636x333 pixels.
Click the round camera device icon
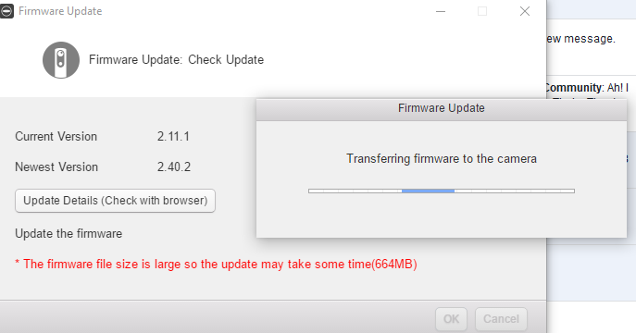pyautogui.click(x=61, y=60)
